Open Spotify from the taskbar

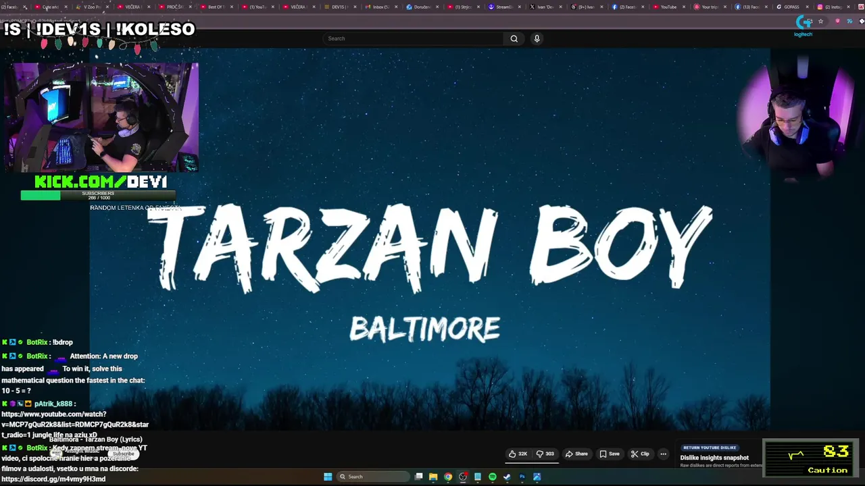click(493, 477)
